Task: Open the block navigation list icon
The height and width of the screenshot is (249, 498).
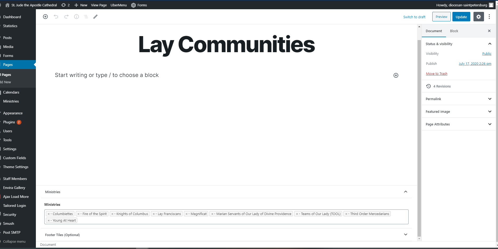Action: pyautogui.click(x=86, y=17)
